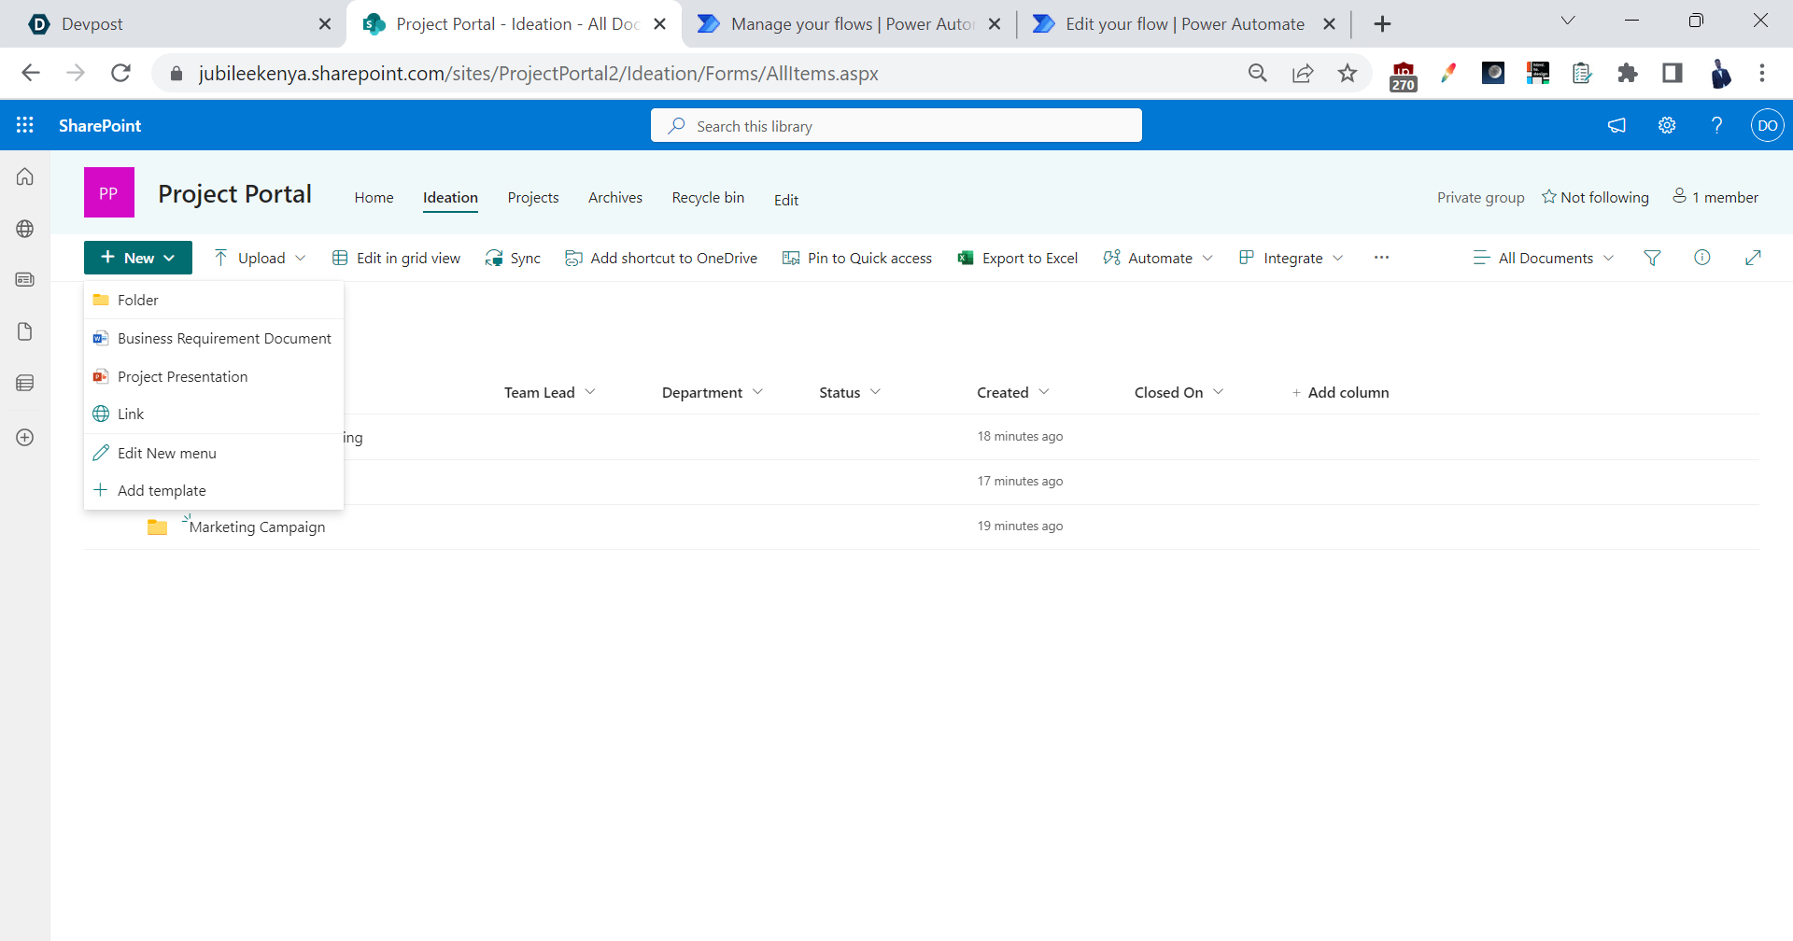Click Add shortcut to OneDrive
This screenshot has height=941, width=1793.
click(x=661, y=258)
